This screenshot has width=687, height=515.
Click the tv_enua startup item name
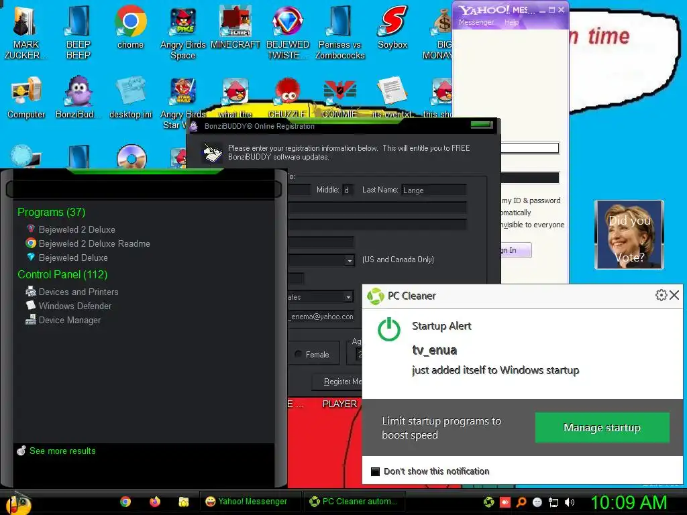pyautogui.click(x=434, y=350)
